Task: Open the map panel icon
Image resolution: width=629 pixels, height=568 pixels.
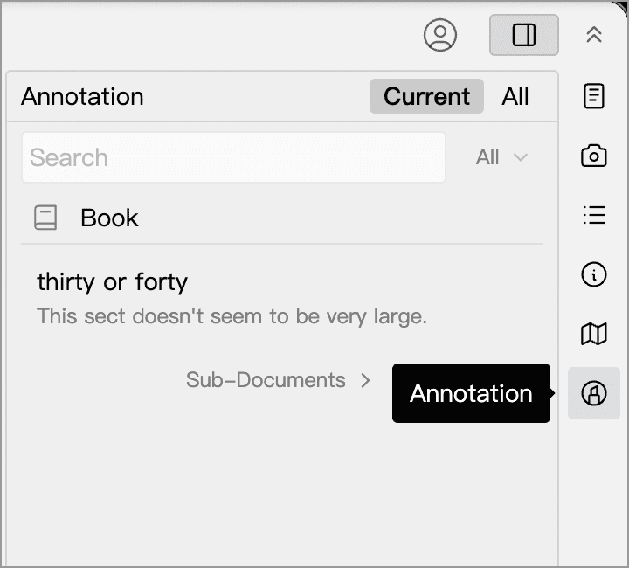Action: (594, 333)
